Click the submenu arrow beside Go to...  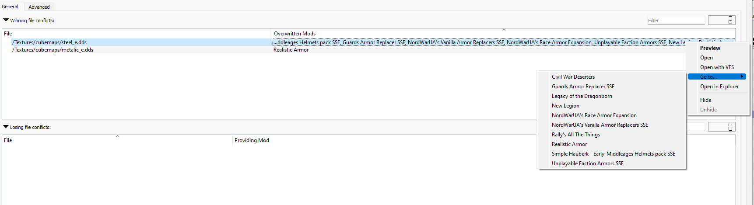tap(742, 76)
